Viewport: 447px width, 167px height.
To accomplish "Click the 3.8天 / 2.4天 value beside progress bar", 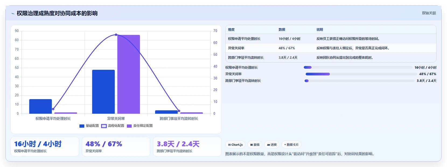I will tap(427, 81).
